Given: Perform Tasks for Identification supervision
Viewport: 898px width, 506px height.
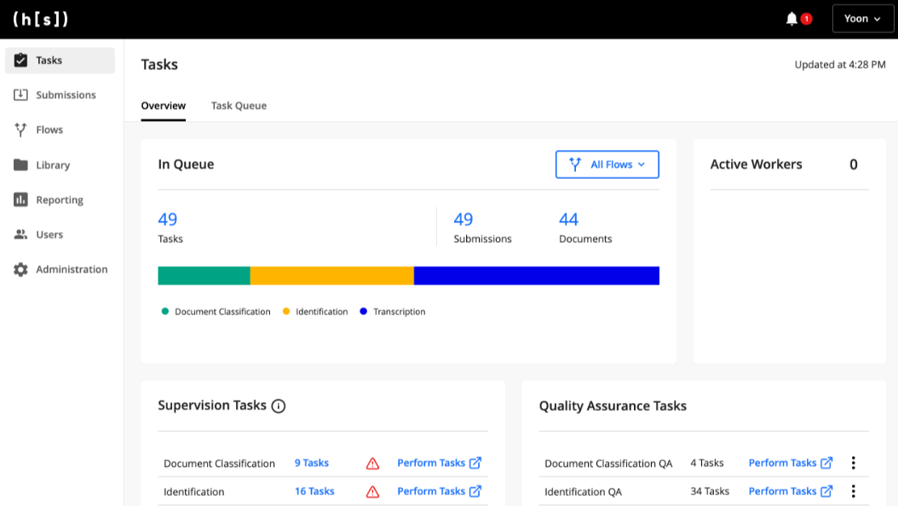Looking at the screenshot, I should pos(440,492).
